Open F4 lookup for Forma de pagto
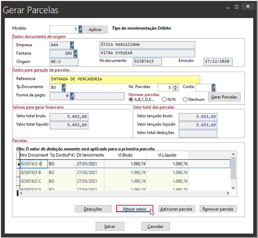The height and width of the screenshot is (238, 258). click(72, 96)
